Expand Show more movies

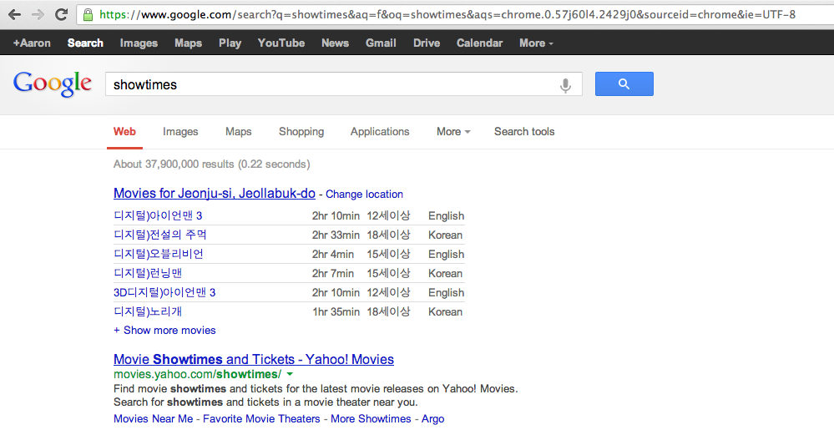(164, 331)
